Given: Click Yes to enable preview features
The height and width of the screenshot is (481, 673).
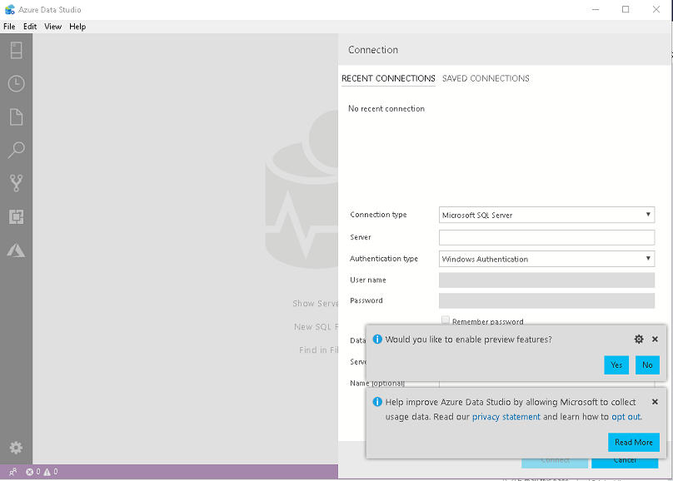Looking at the screenshot, I should [x=616, y=364].
